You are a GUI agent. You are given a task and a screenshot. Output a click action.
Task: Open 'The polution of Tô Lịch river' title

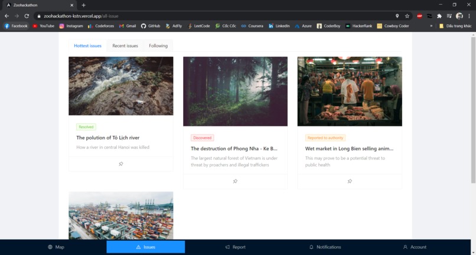pos(107,138)
